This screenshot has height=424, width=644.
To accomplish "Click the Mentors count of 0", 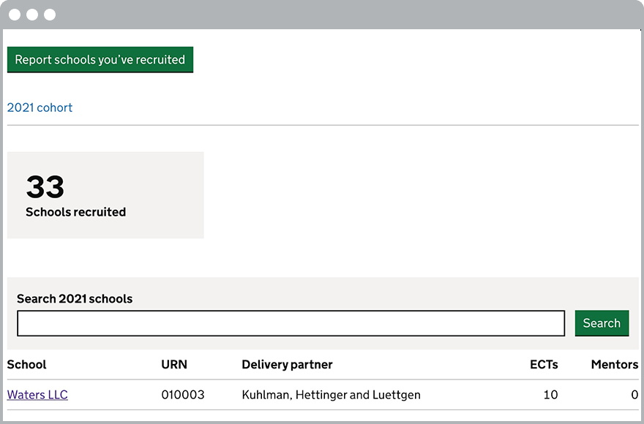I will pyautogui.click(x=634, y=395).
